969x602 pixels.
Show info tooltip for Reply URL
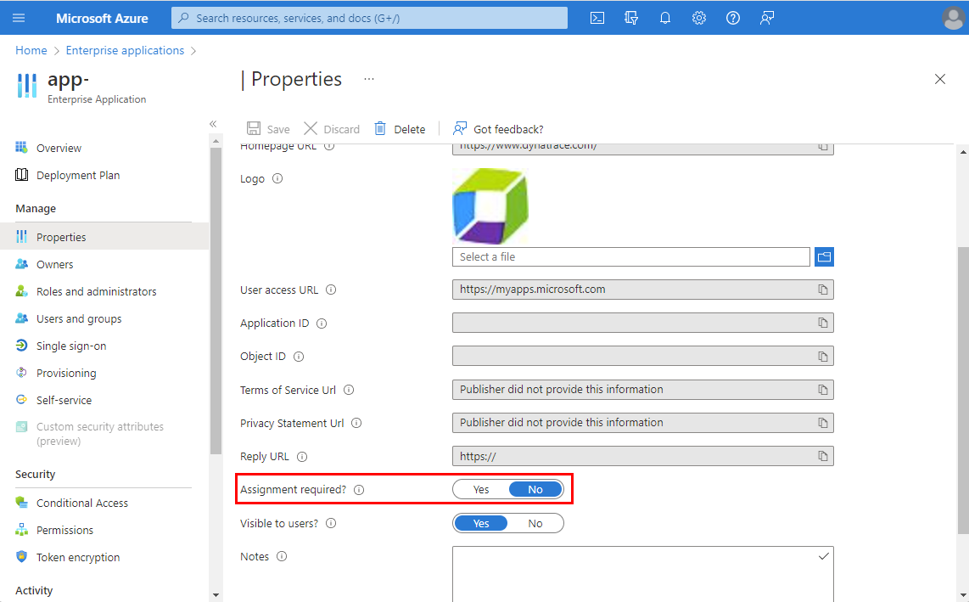[x=302, y=457]
